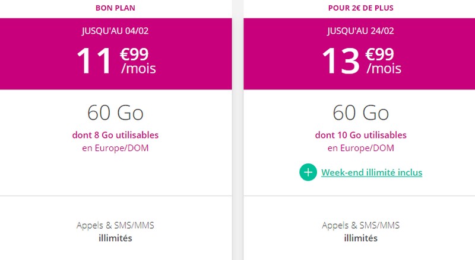
Task: Click Appels & SMS/MMS in the right plan
Action: (x=361, y=226)
